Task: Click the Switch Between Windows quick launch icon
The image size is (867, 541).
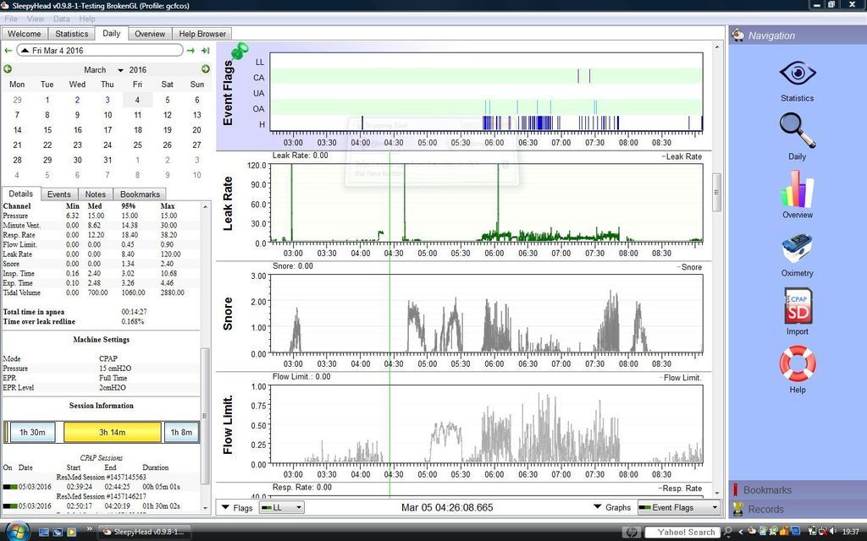Action: click(x=58, y=533)
